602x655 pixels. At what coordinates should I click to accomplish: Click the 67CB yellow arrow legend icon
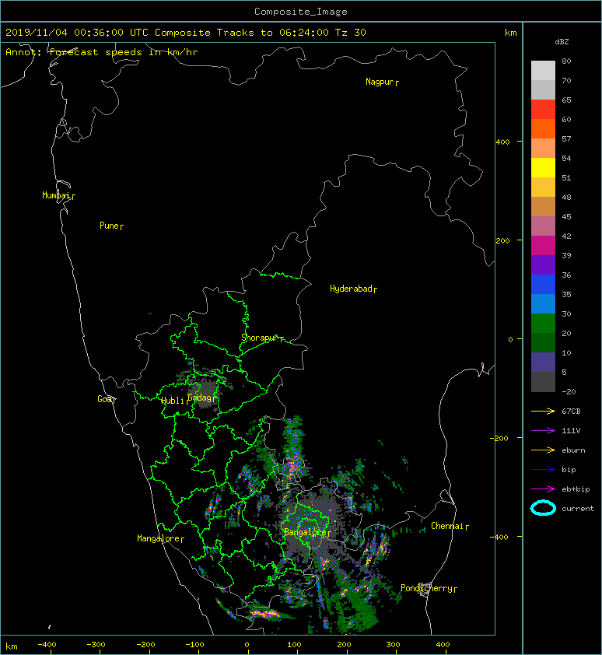click(x=543, y=411)
